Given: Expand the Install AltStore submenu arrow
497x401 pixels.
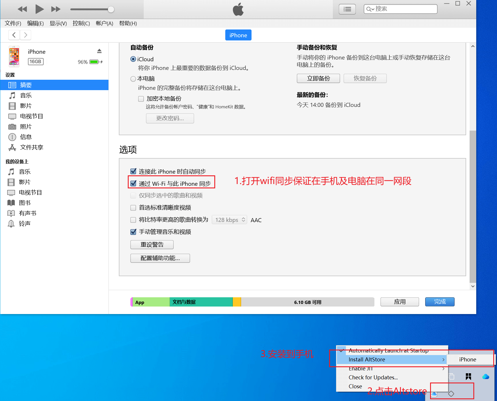Looking at the screenshot, I should point(443,360).
